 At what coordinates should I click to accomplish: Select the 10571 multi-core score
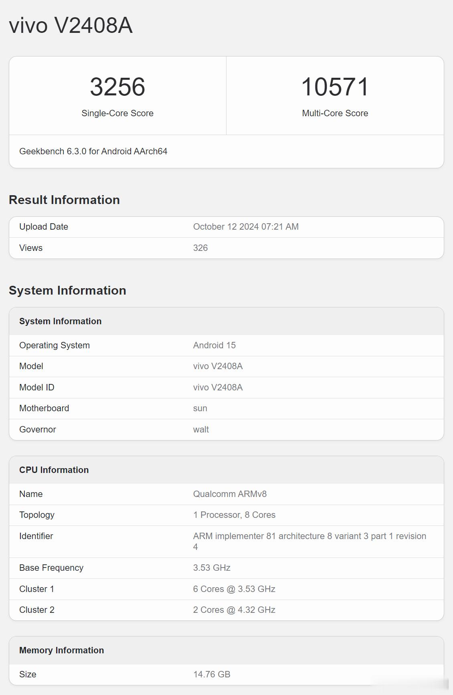coord(335,87)
